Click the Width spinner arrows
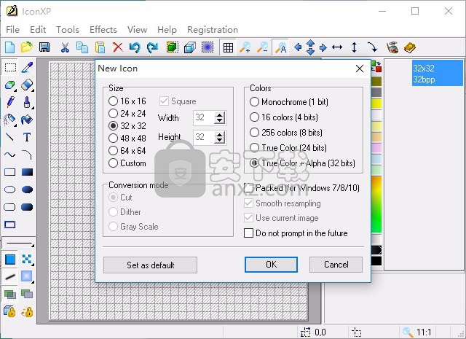Viewport: 466px width, 339px height. [x=220, y=118]
